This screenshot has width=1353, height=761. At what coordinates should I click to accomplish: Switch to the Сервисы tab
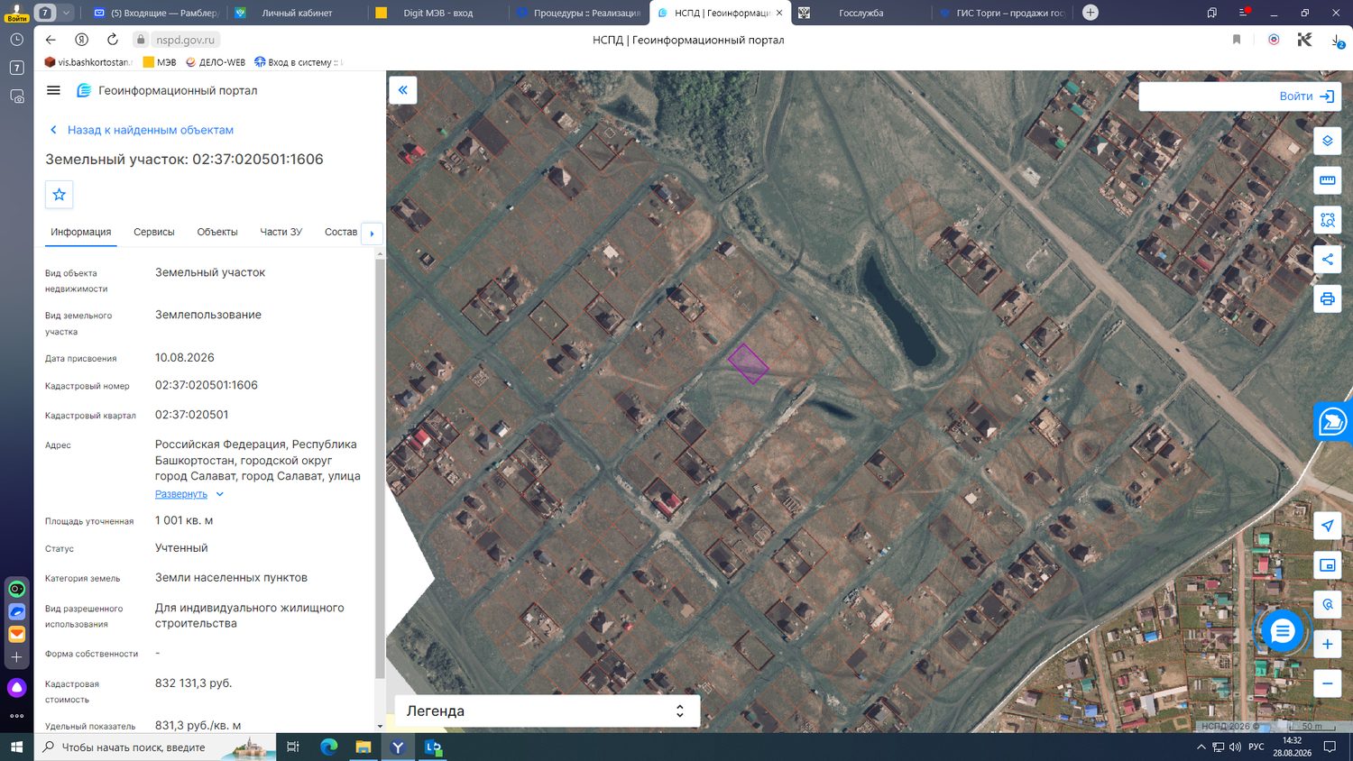[154, 232]
